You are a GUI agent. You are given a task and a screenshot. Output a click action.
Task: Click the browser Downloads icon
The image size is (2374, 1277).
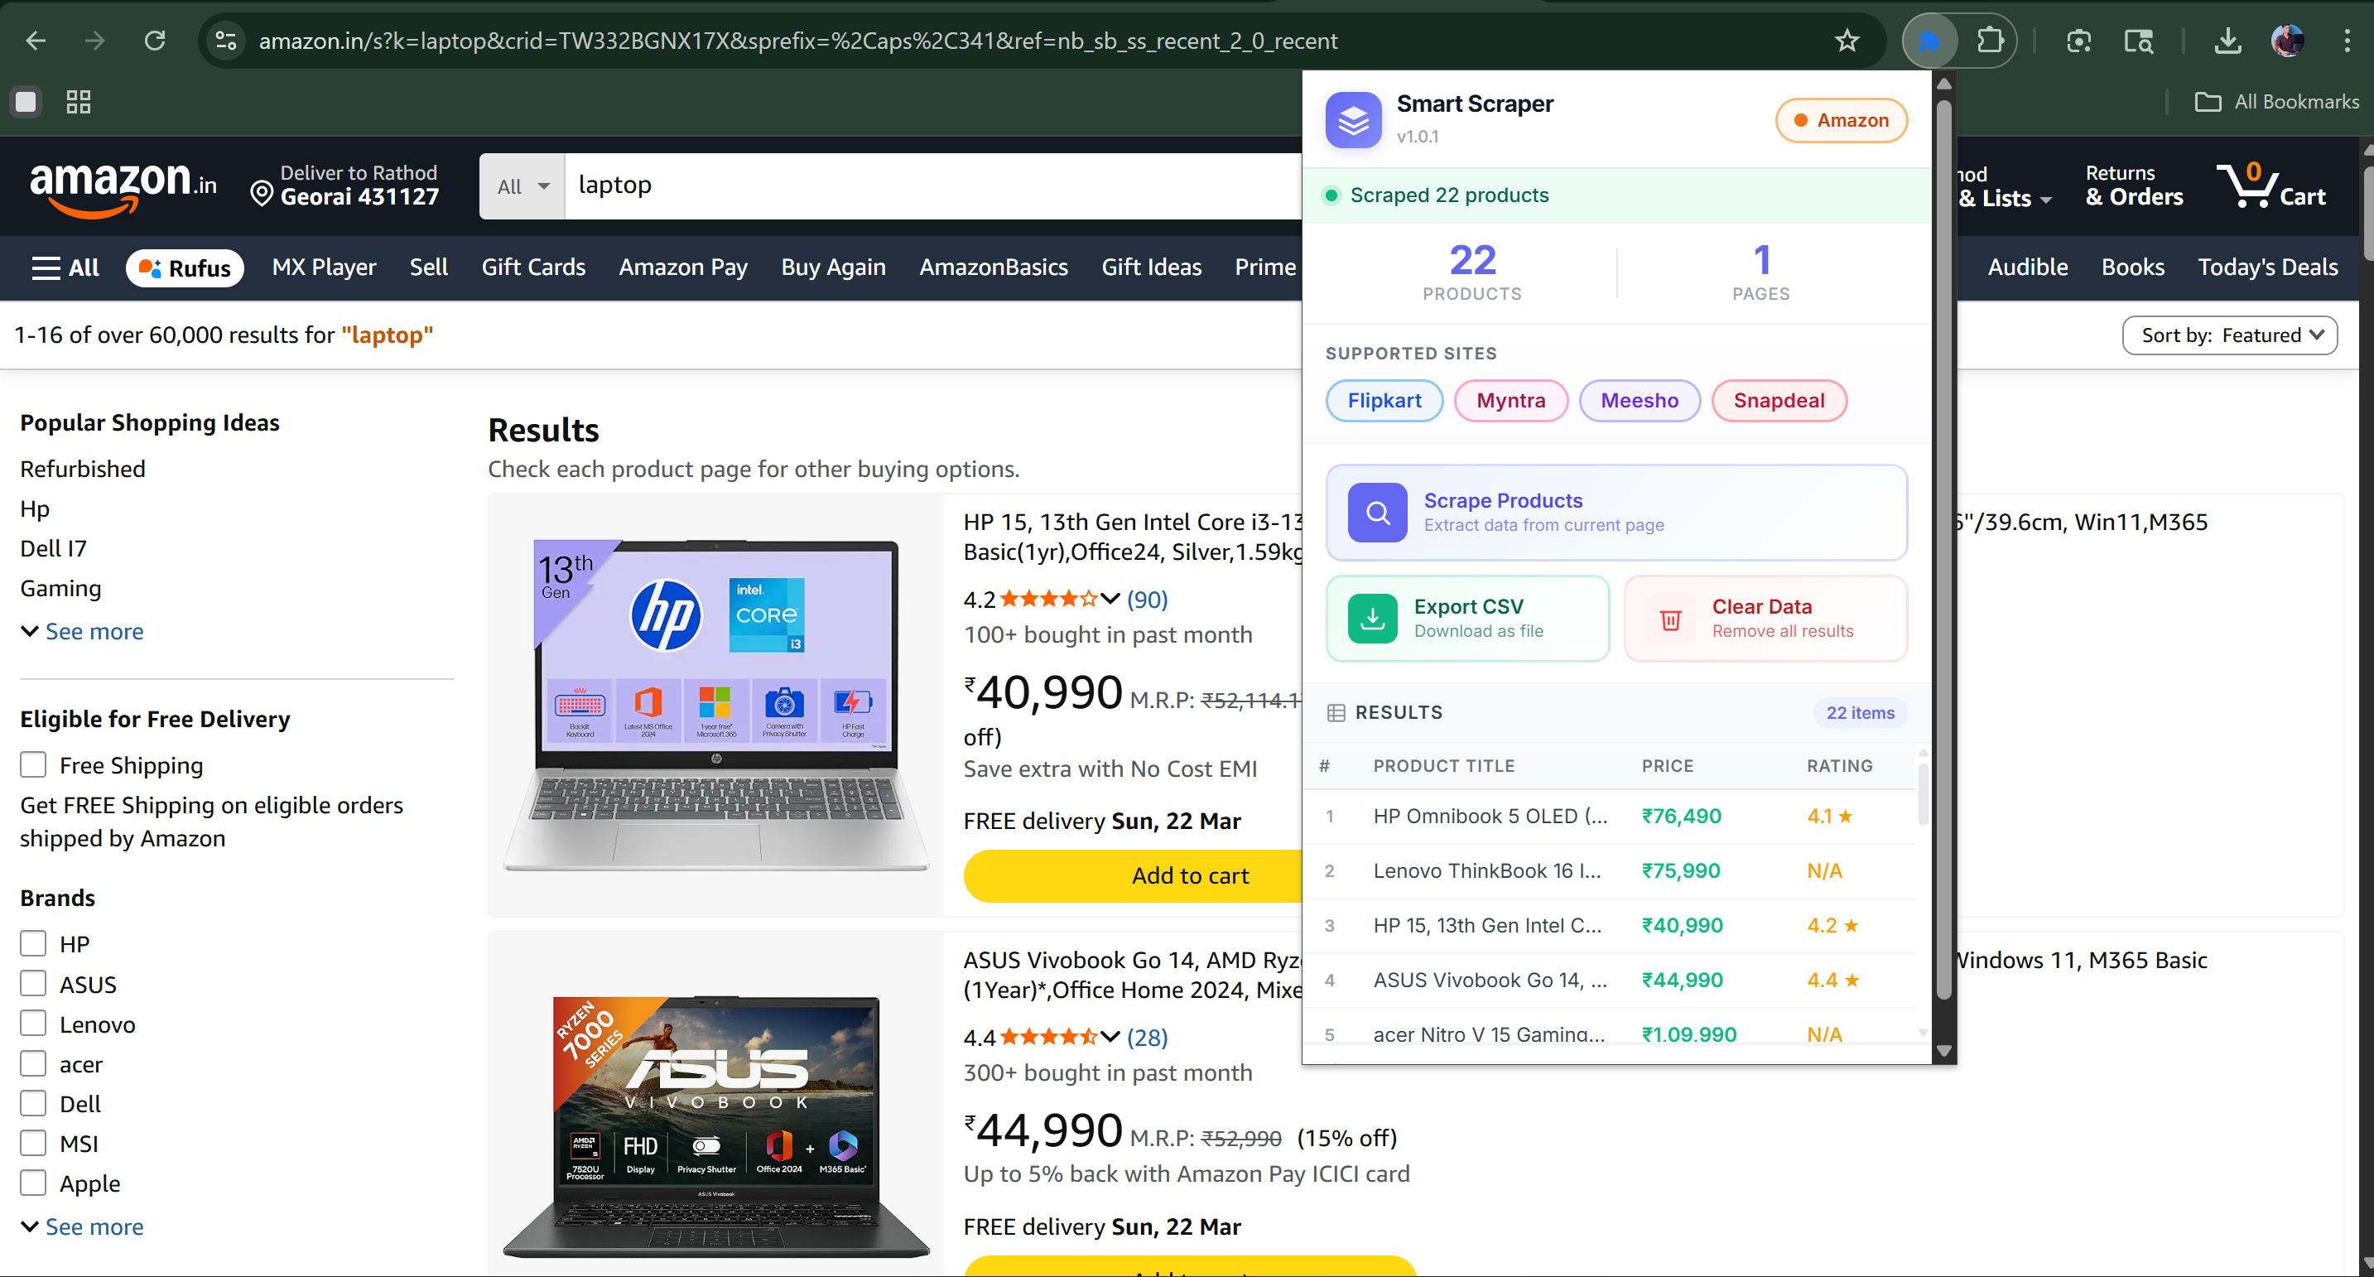pyautogui.click(x=2227, y=41)
